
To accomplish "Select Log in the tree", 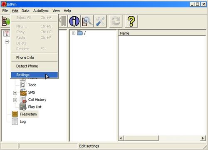I will pos(23,122).
